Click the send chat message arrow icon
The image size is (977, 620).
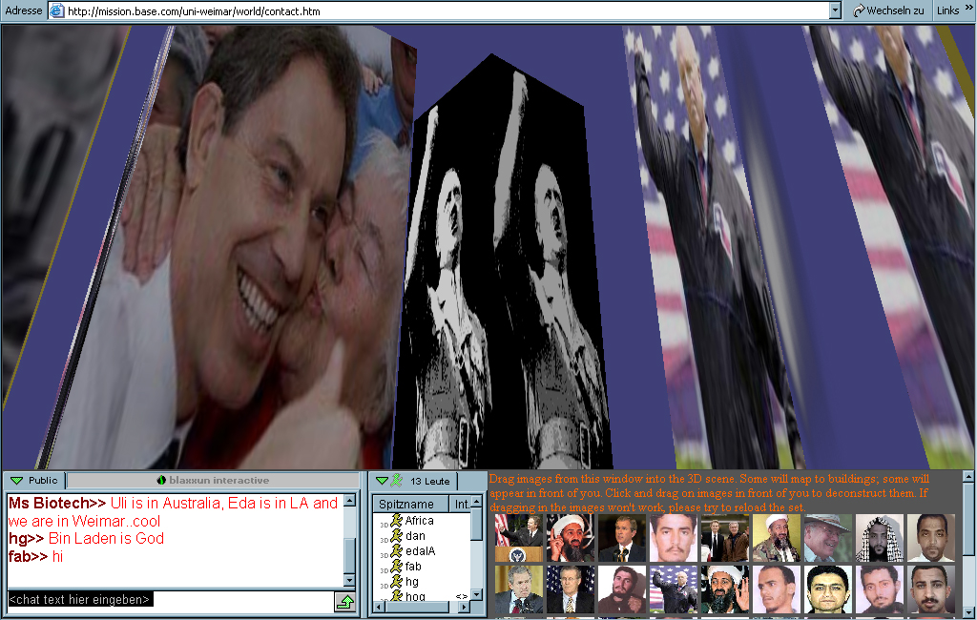[x=344, y=601]
